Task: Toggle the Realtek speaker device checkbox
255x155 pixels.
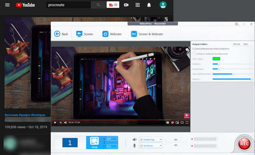Action: [x=142, y=139]
